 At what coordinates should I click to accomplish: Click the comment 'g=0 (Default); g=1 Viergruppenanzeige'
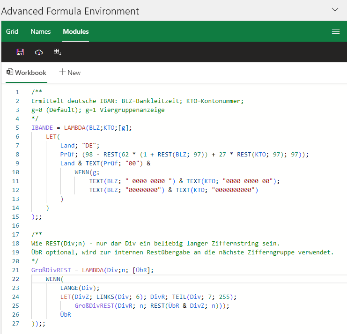click(98, 110)
